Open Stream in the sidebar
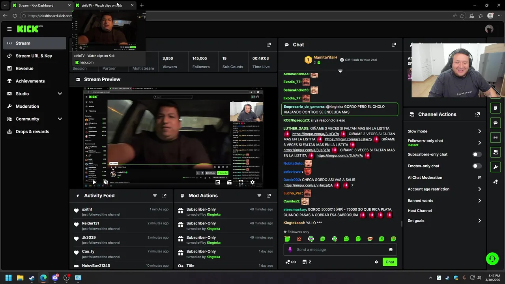 (x=35, y=43)
